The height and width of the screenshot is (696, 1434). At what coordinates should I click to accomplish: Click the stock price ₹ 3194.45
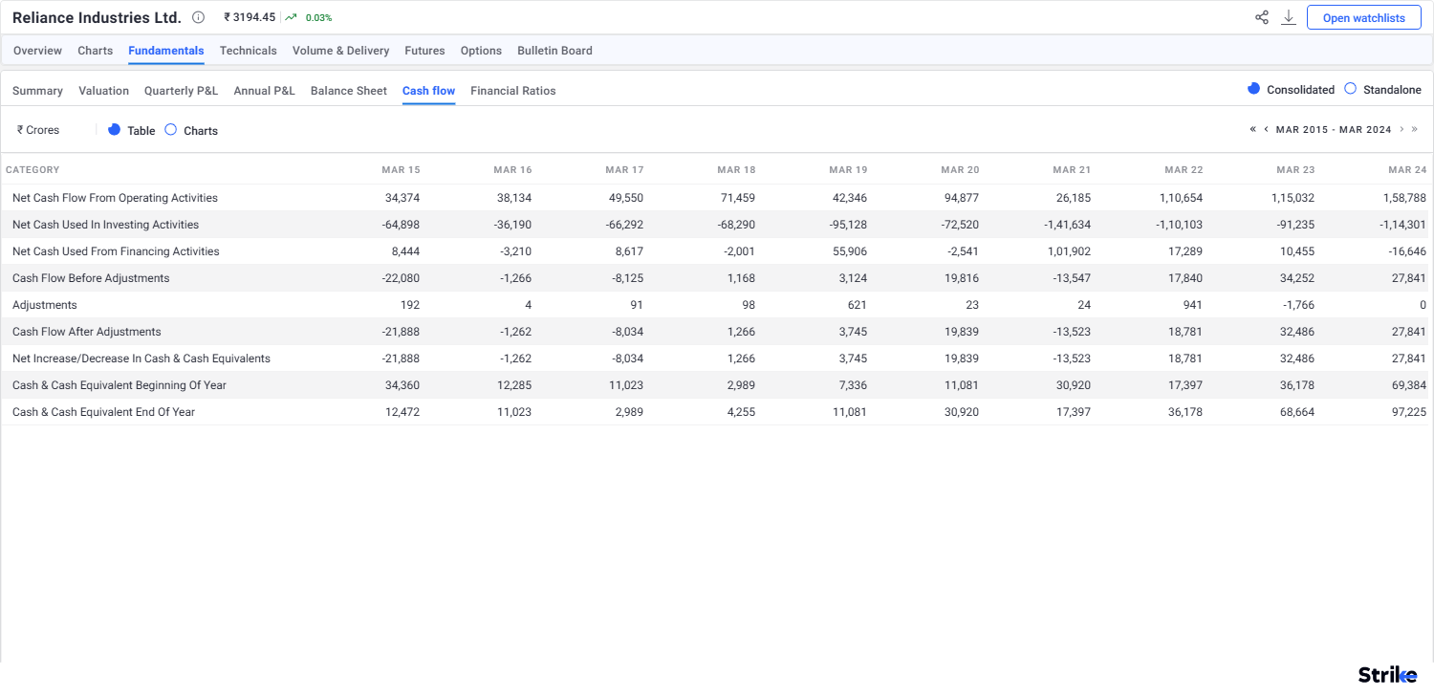250,17
